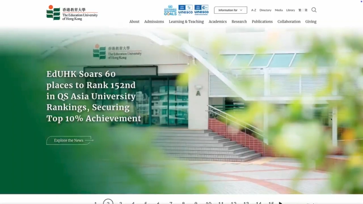Click the Media link
This screenshot has height=204, width=363.
click(x=279, y=10)
